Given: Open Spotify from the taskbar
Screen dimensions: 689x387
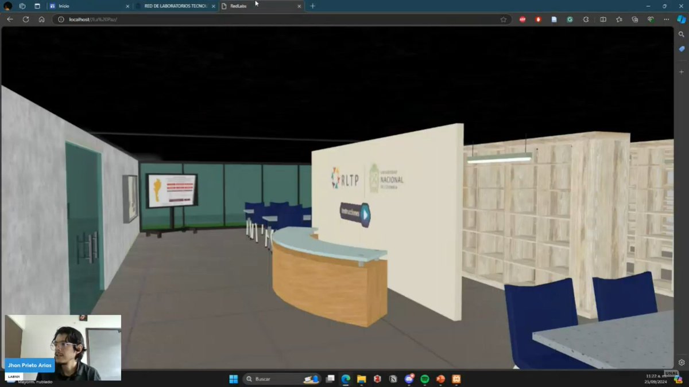Looking at the screenshot, I should [425, 379].
